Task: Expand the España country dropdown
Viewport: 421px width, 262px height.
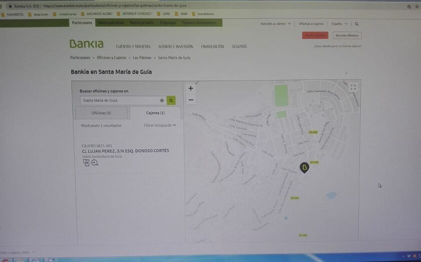Action: point(339,24)
